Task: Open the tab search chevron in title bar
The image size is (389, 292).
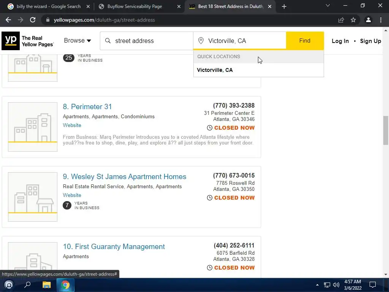Action: [x=328, y=5]
